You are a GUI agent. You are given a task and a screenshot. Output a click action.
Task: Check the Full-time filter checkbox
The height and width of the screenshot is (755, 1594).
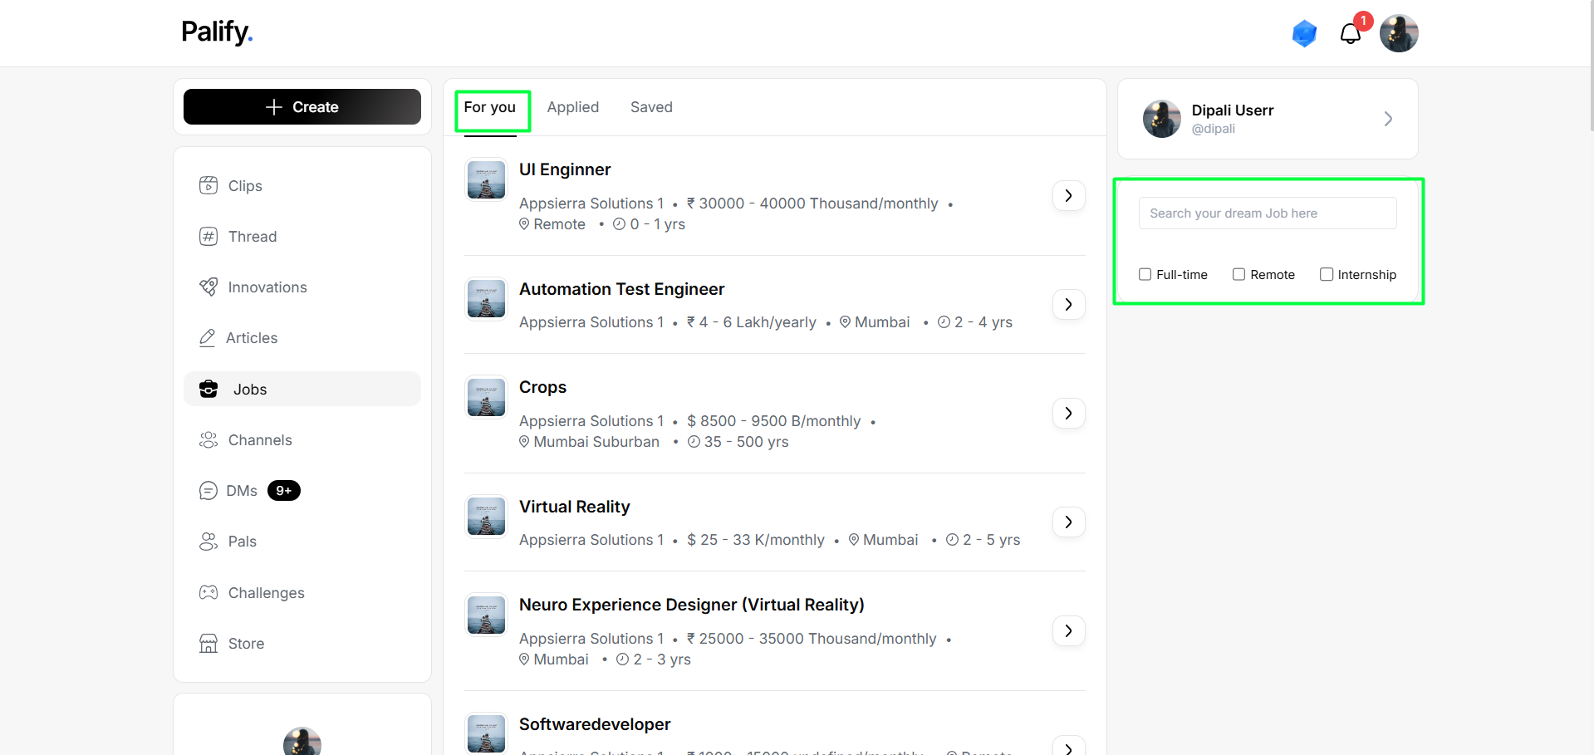1145,274
